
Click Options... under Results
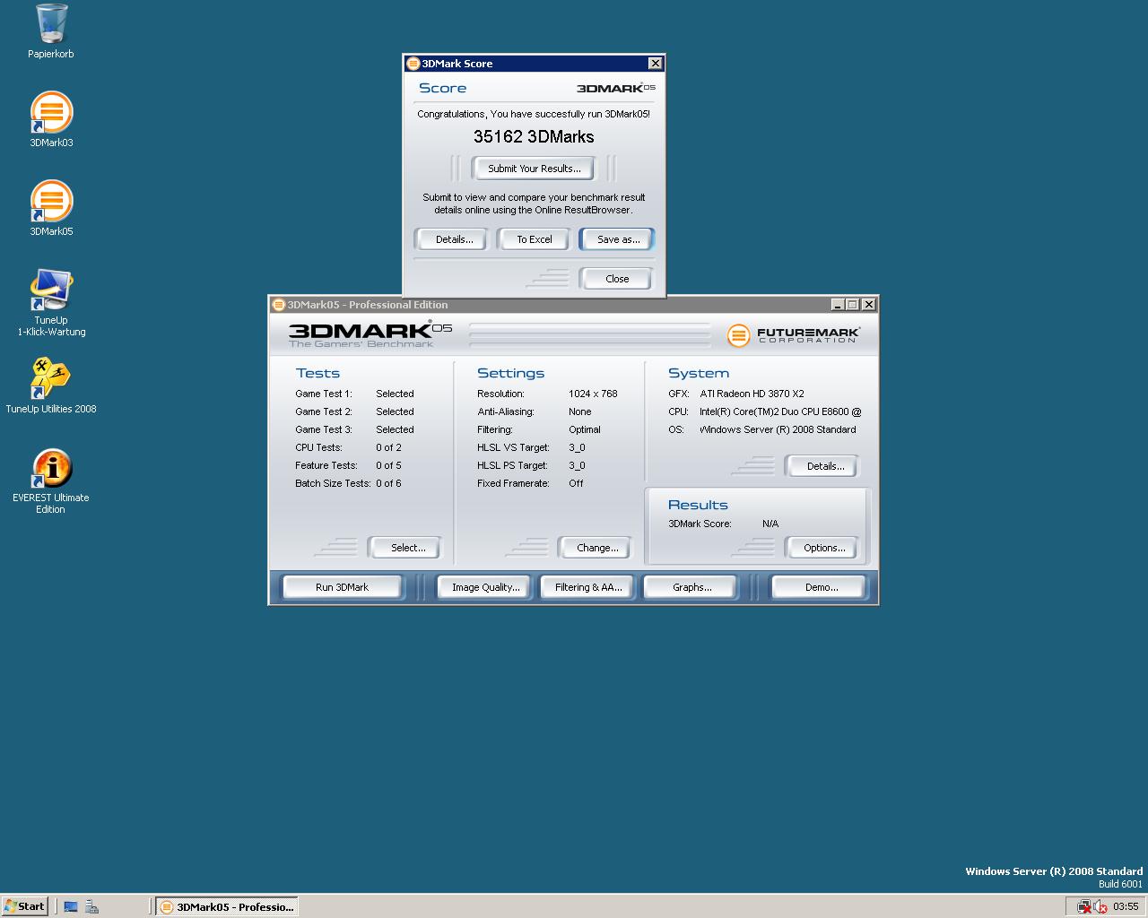pos(824,548)
